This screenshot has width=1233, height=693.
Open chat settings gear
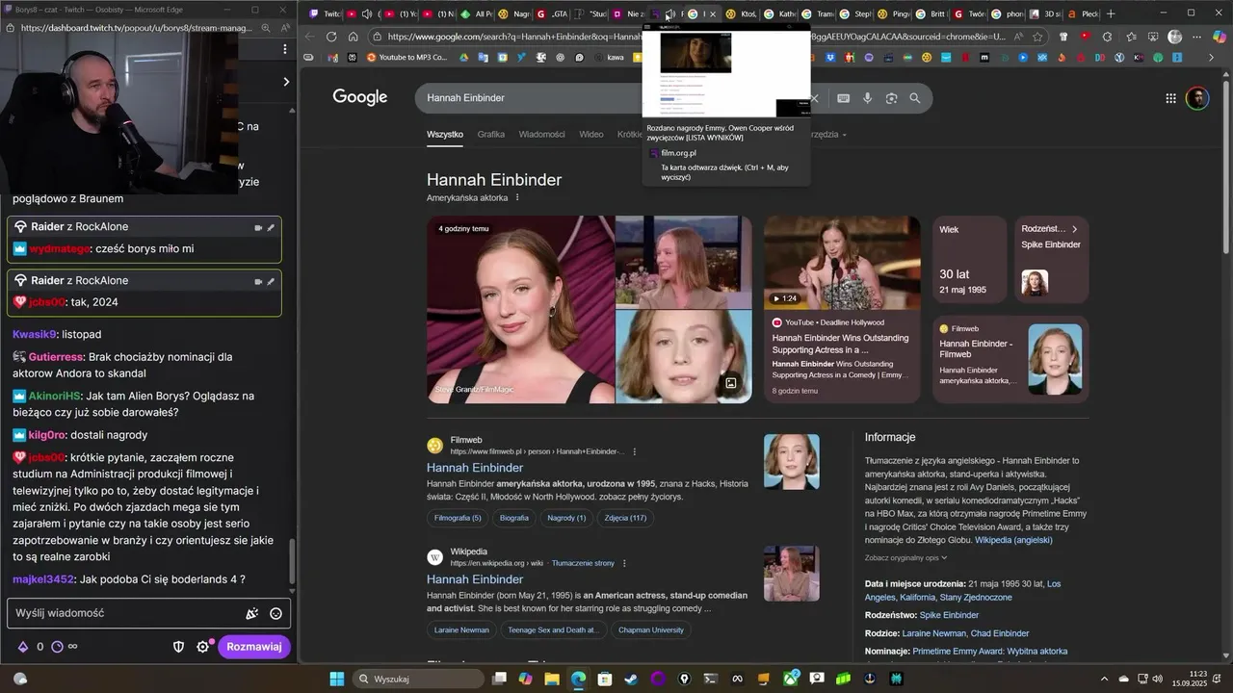click(x=203, y=647)
